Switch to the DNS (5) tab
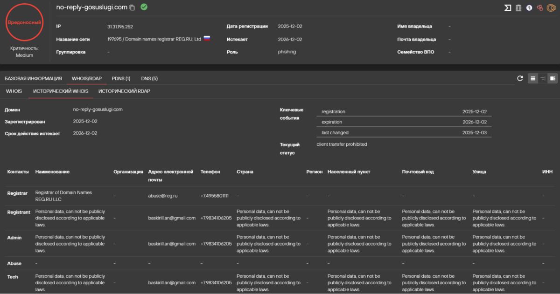Image resolution: width=560 pixels, height=294 pixels. tap(149, 78)
